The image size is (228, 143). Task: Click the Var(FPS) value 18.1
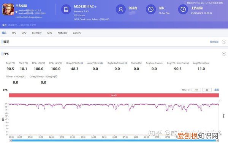point(24,69)
